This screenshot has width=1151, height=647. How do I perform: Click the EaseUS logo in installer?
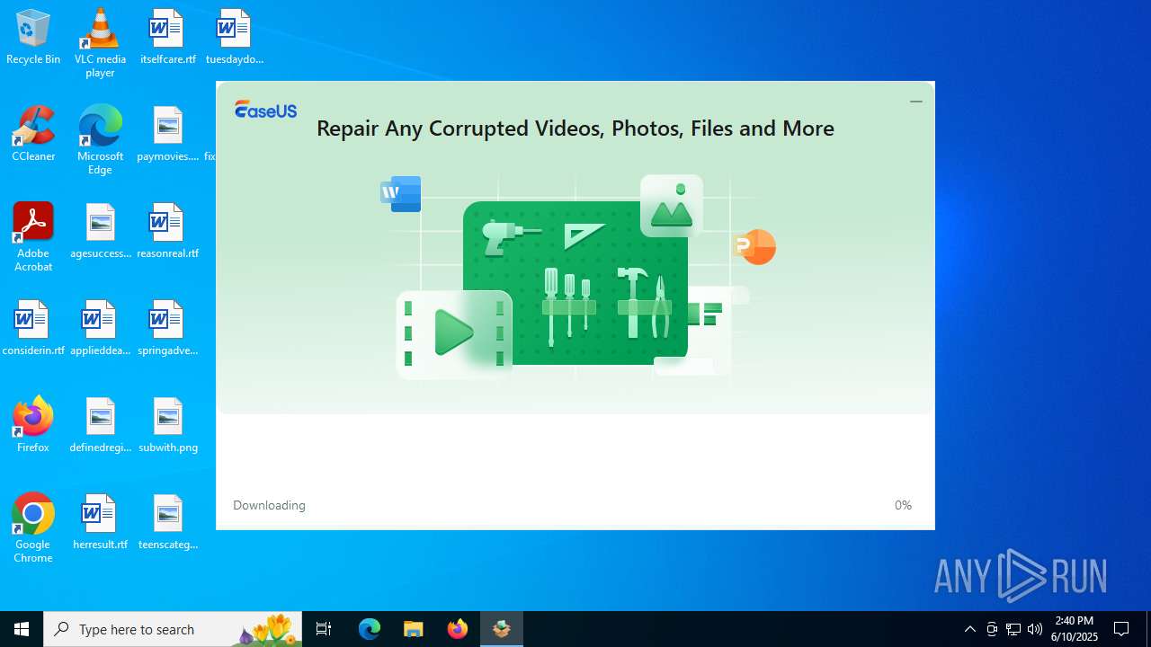click(265, 110)
